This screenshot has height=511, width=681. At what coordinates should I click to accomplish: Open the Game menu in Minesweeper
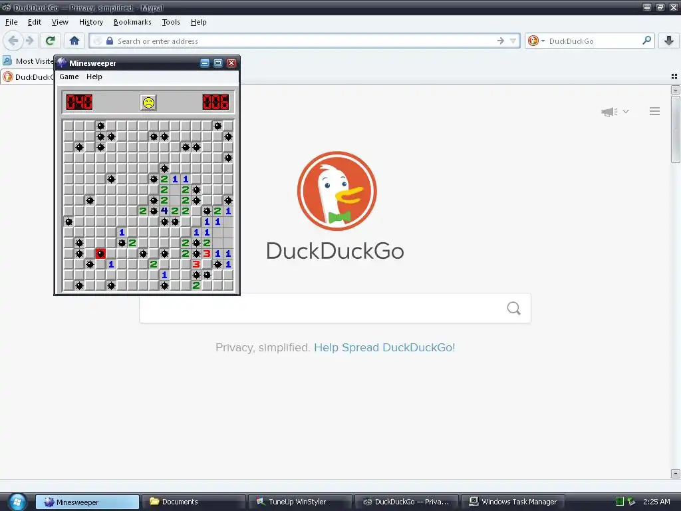click(x=69, y=77)
